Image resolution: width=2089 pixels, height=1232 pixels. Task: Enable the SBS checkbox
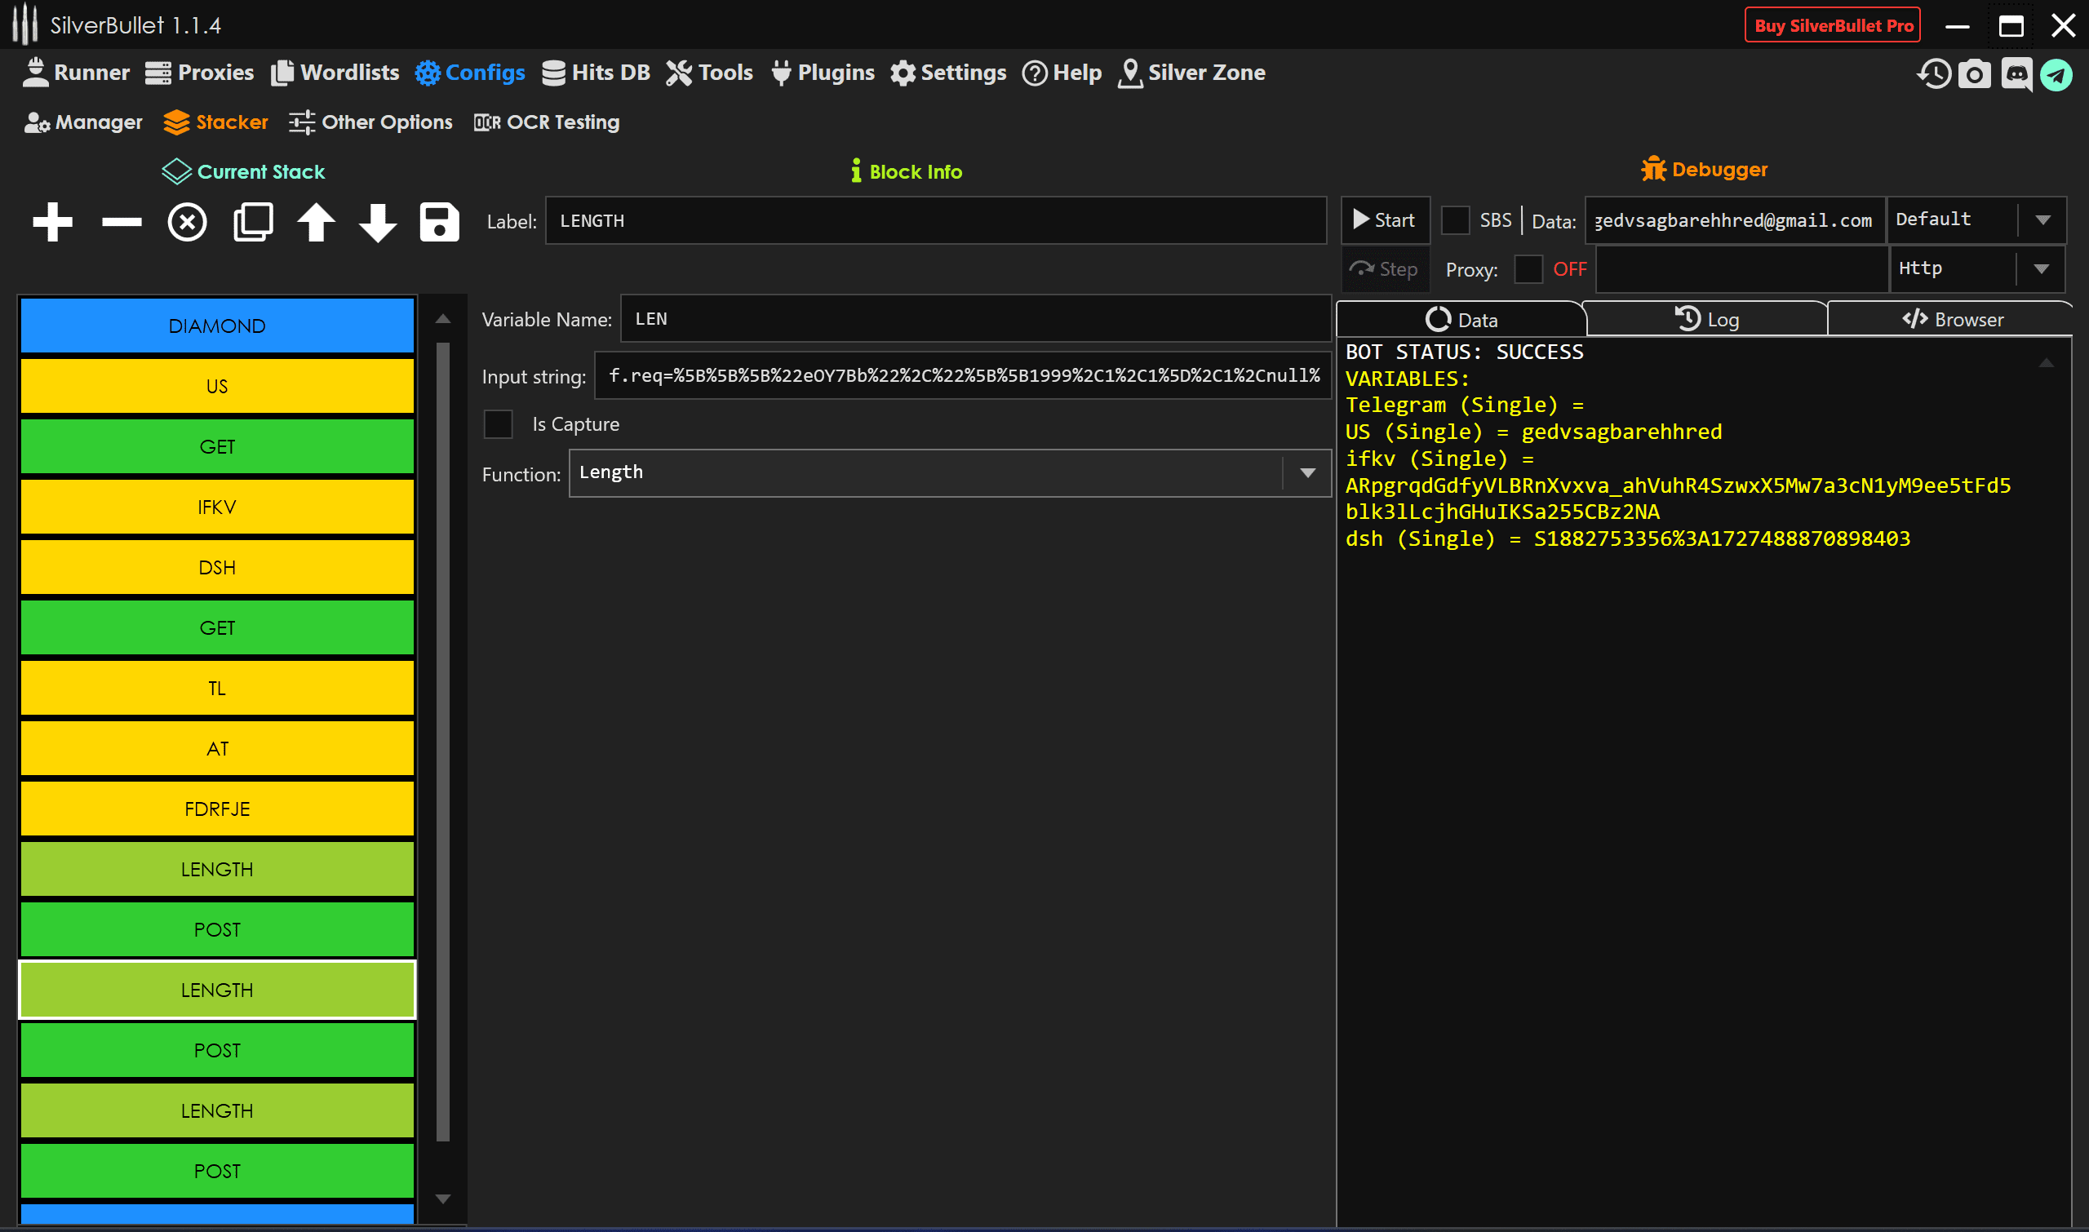(x=1455, y=220)
